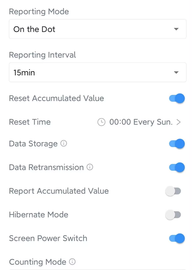Viewport: 192px width, 270px height.
Task: Enable the Report Accumulated Value switch
Action: pos(173,191)
